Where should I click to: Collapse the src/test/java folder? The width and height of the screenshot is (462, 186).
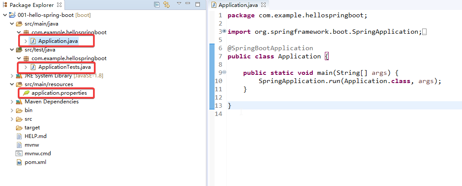(12, 50)
